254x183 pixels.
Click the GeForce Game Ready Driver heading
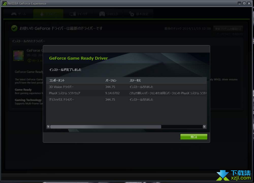78,58
